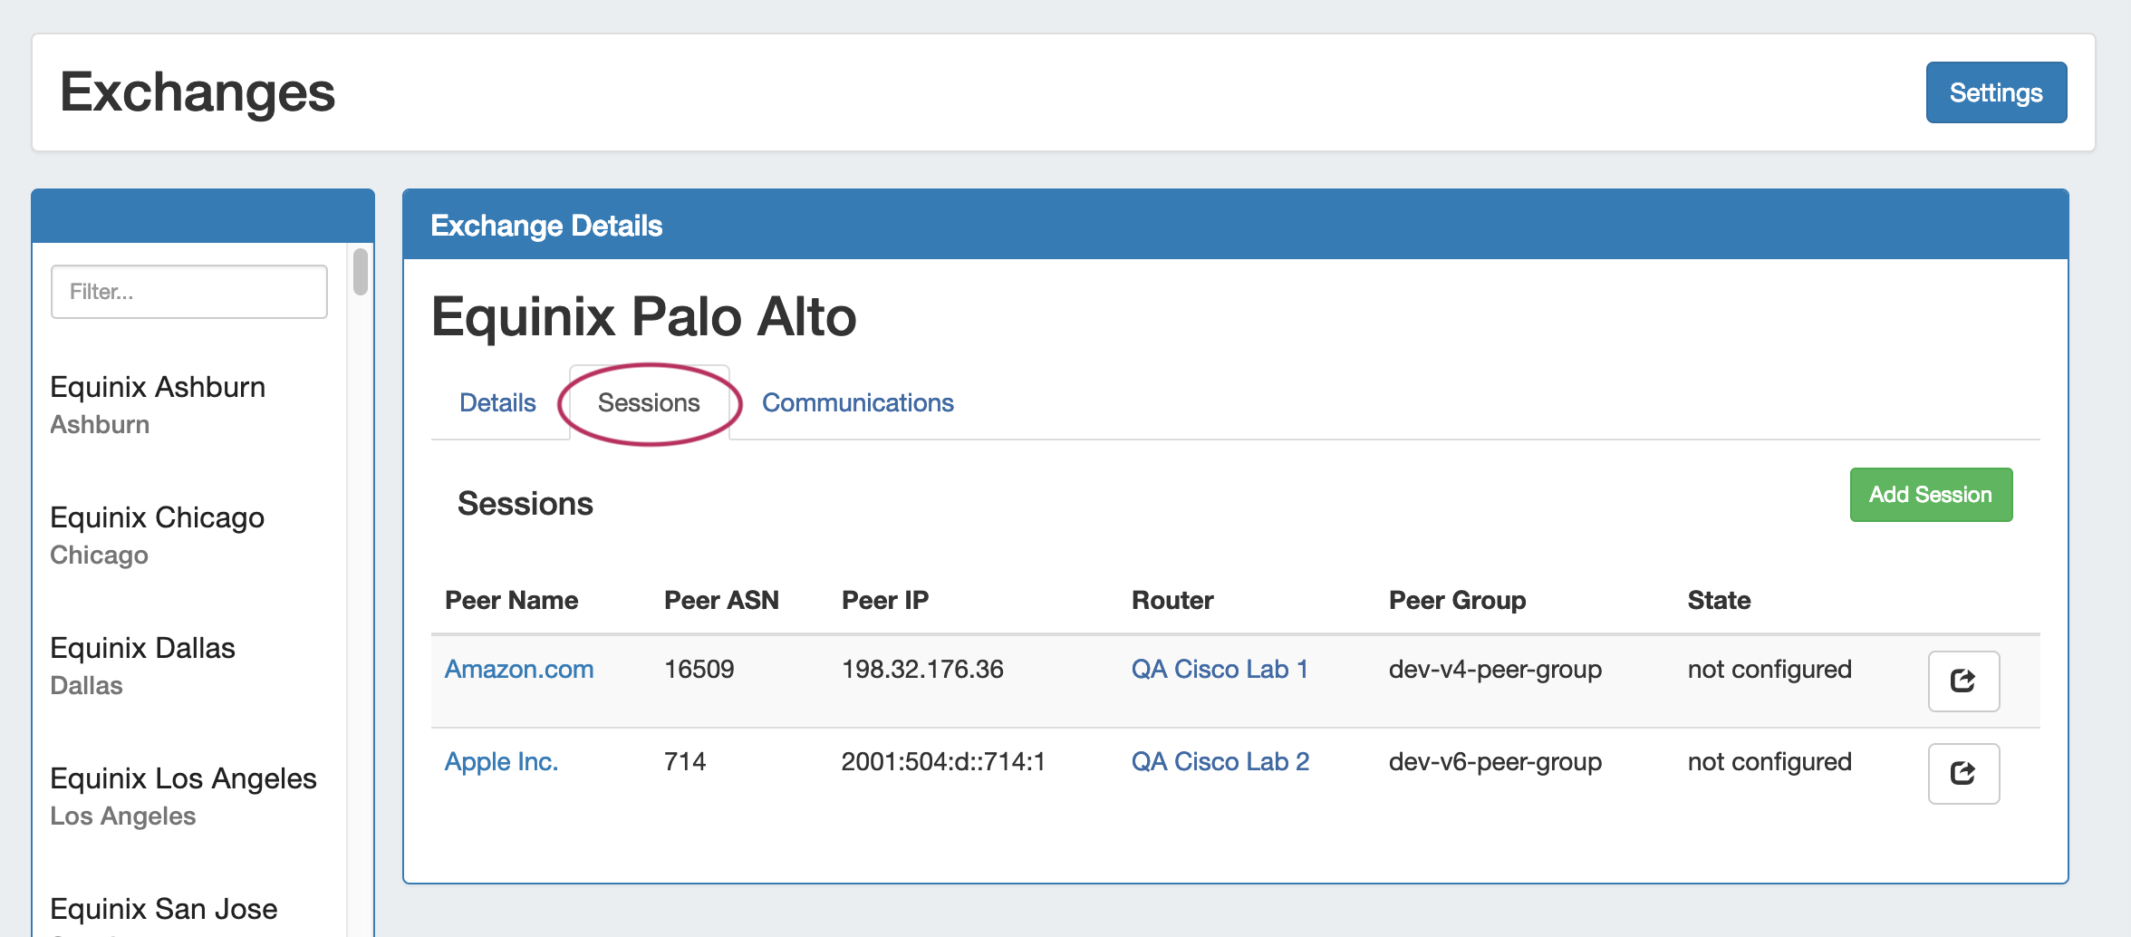Click the IP address 2001:504:d::714:1
This screenshot has width=2131, height=937.
pyautogui.click(x=943, y=761)
